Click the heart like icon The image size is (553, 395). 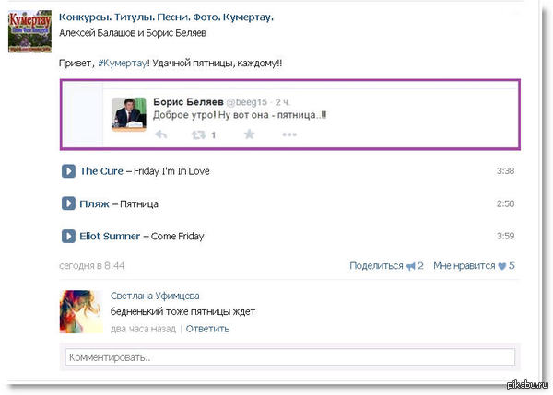[502, 266]
